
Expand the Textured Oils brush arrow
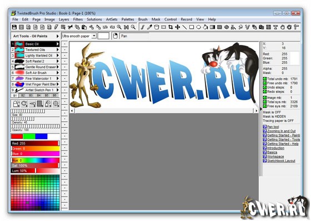point(58,50)
